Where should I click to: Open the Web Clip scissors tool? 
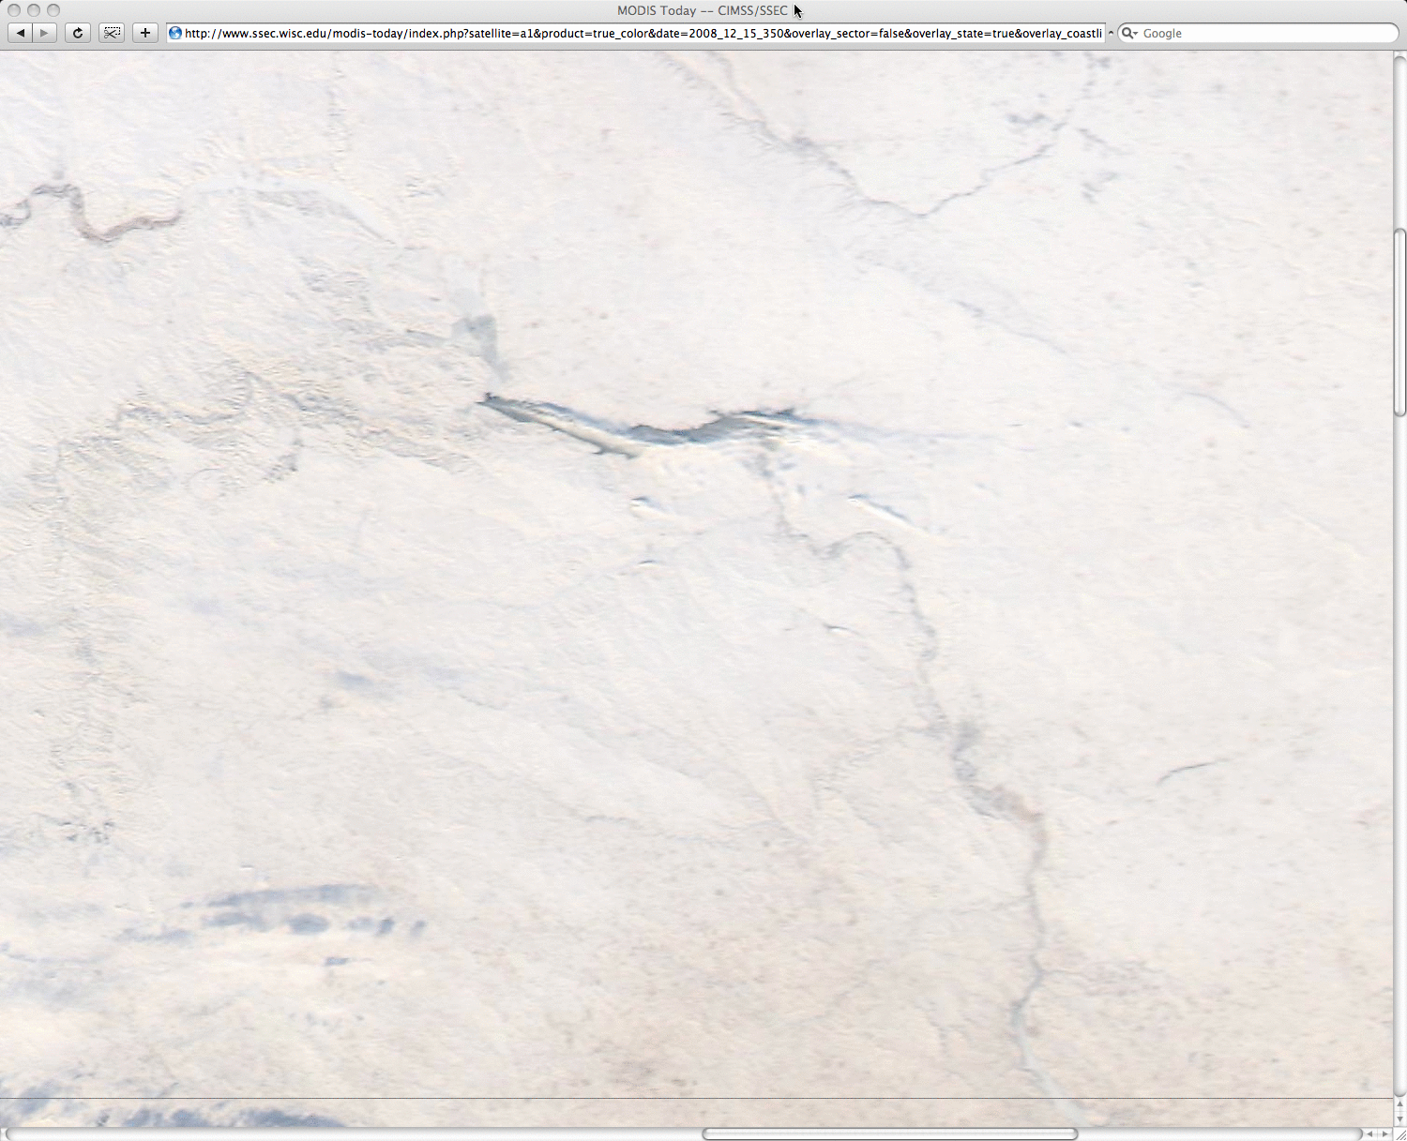point(112,33)
